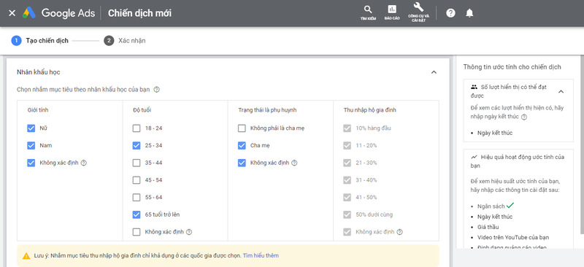This screenshot has height=267, width=584.
Task: Go to step 2 Xác nhận
Action: [125, 41]
